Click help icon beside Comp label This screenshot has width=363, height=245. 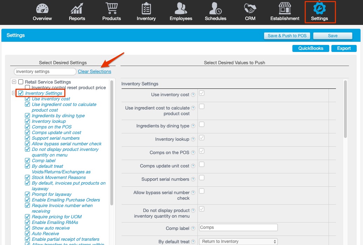[193, 229]
